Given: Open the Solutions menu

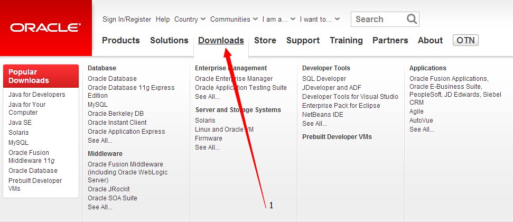Looking at the screenshot, I should point(169,40).
